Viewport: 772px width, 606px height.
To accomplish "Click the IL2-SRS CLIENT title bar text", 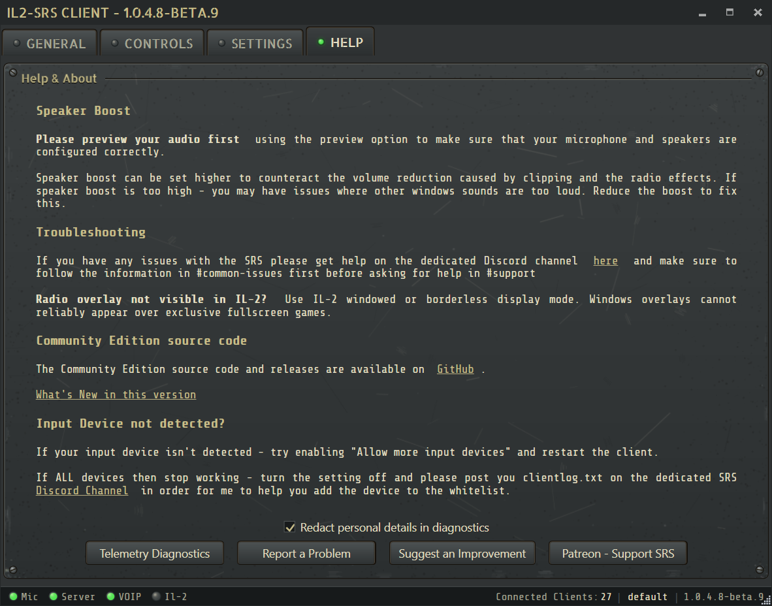I will 112,13.
